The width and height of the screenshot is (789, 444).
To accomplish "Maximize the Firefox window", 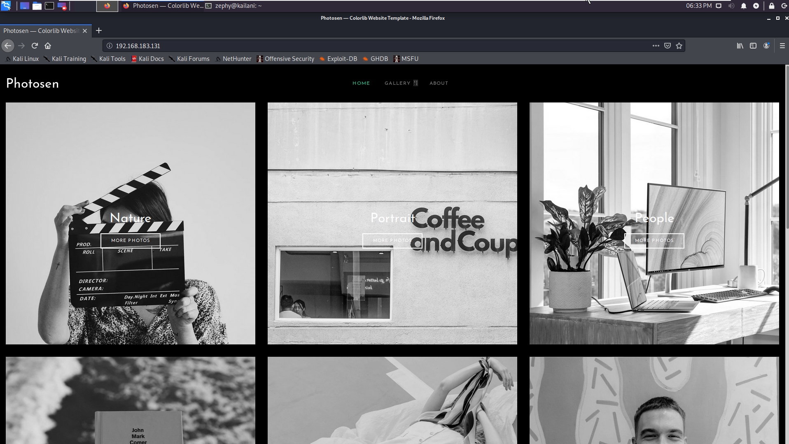I will (778, 18).
